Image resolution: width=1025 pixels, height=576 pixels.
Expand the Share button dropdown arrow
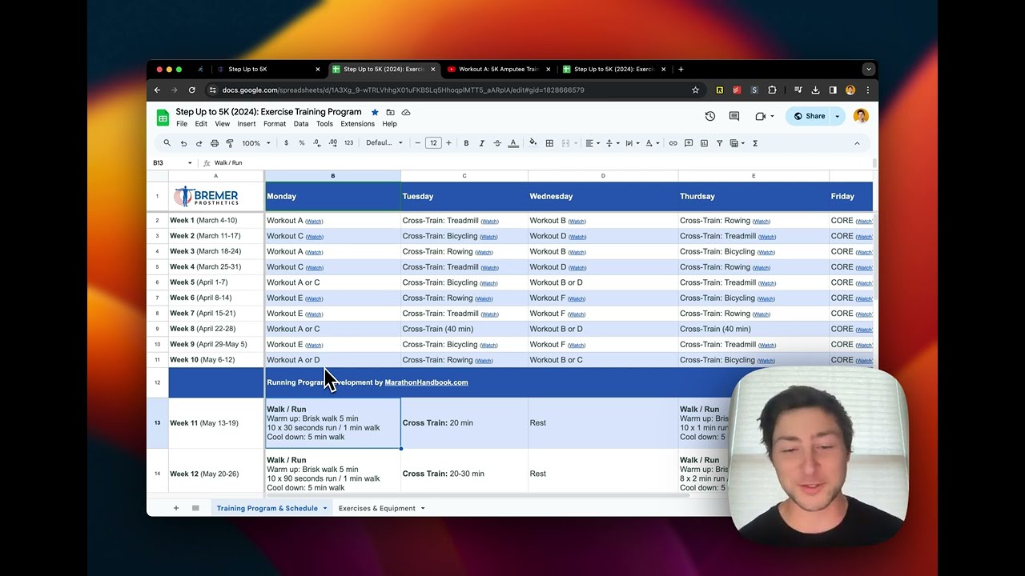[837, 116]
